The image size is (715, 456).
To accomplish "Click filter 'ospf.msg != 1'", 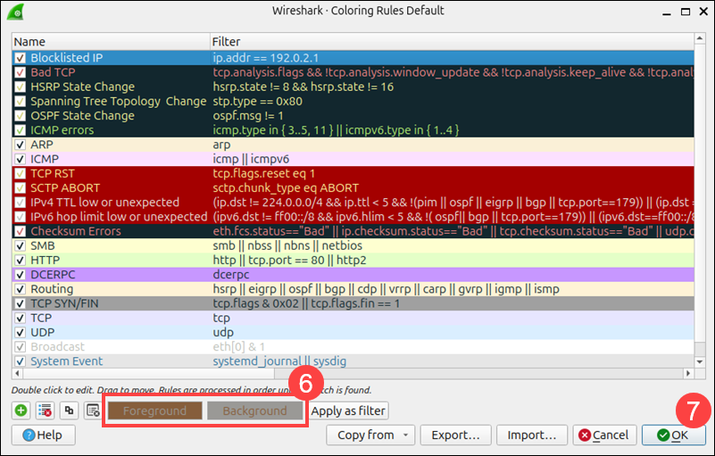I will [248, 116].
